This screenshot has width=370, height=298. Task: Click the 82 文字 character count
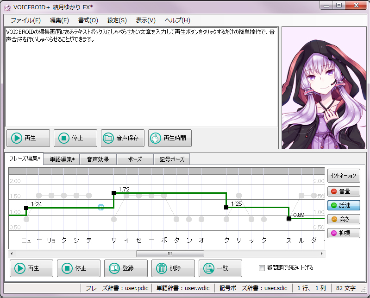tap(346, 288)
